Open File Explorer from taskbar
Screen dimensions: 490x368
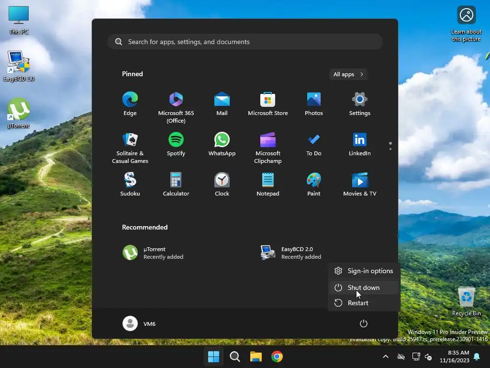pyautogui.click(x=256, y=356)
